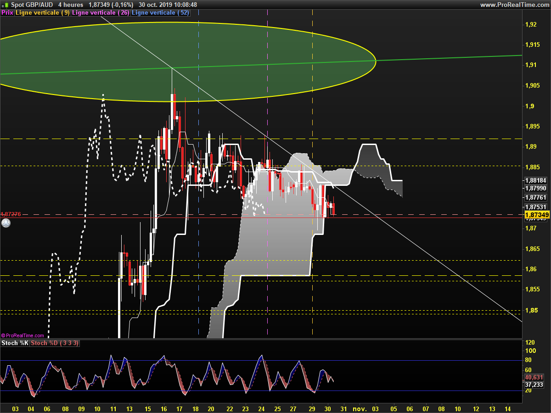This screenshot has width=551, height=413.
Task: Click the nov. label on time axis
Action: [x=360, y=408]
